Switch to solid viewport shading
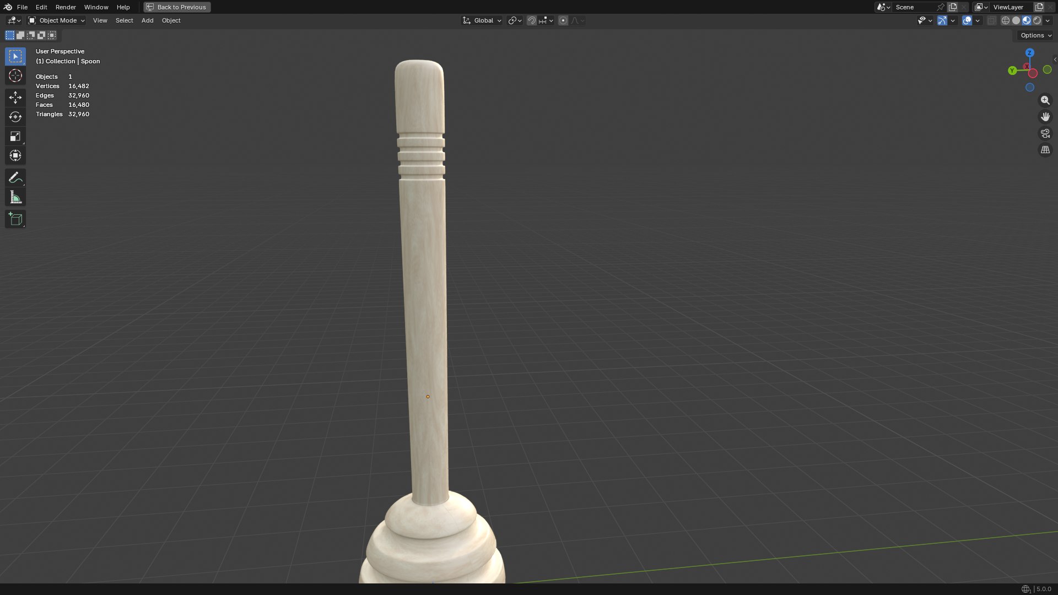1058x595 pixels. [1016, 20]
